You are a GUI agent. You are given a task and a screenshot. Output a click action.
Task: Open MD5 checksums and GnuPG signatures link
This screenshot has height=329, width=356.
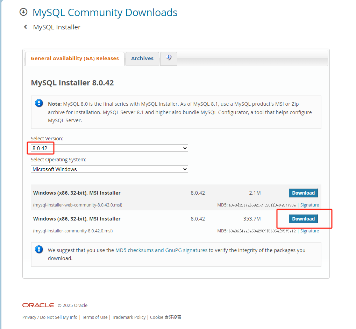tap(161, 250)
